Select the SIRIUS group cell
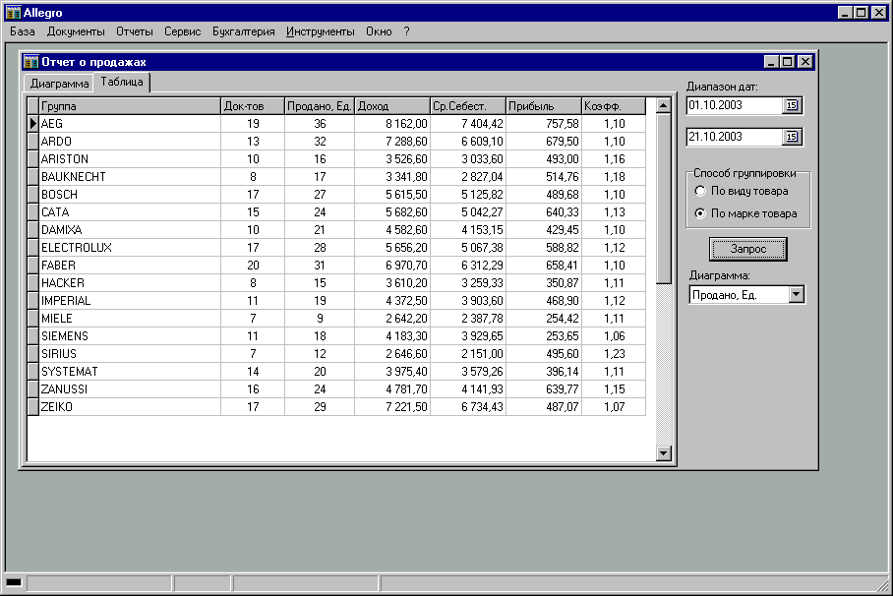Screen dimensions: 893x596 point(129,353)
